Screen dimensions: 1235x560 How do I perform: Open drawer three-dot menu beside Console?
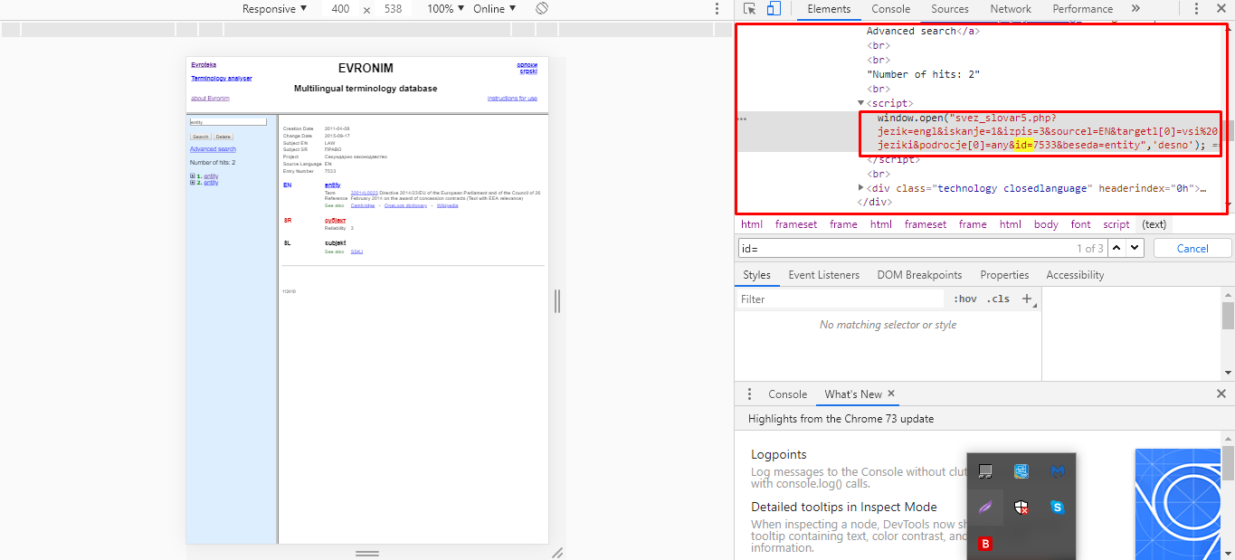[749, 394]
